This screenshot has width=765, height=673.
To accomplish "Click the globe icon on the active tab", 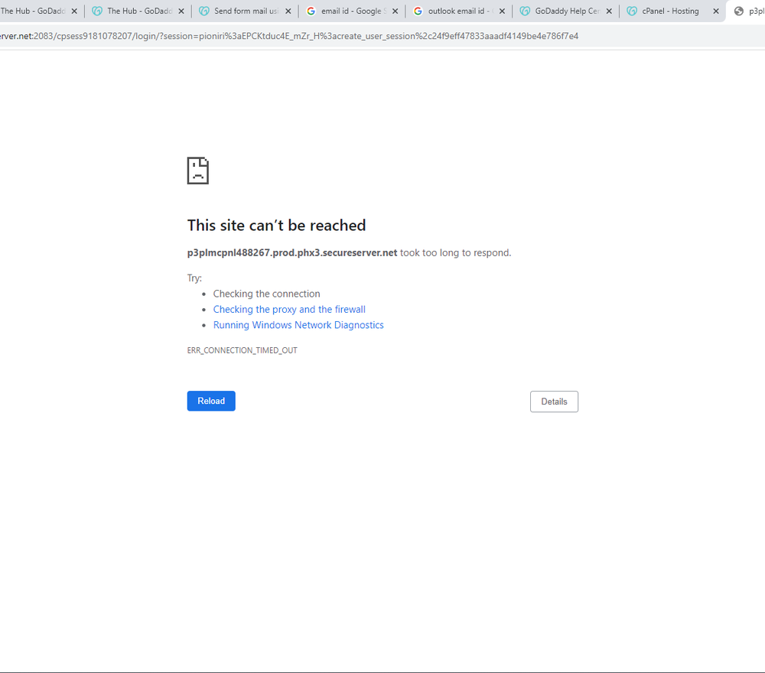I will click(x=738, y=11).
